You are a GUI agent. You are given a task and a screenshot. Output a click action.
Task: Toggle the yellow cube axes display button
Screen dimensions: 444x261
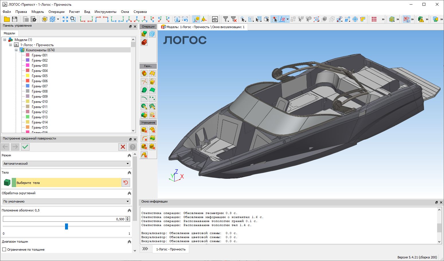pyautogui.click(x=196, y=19)
